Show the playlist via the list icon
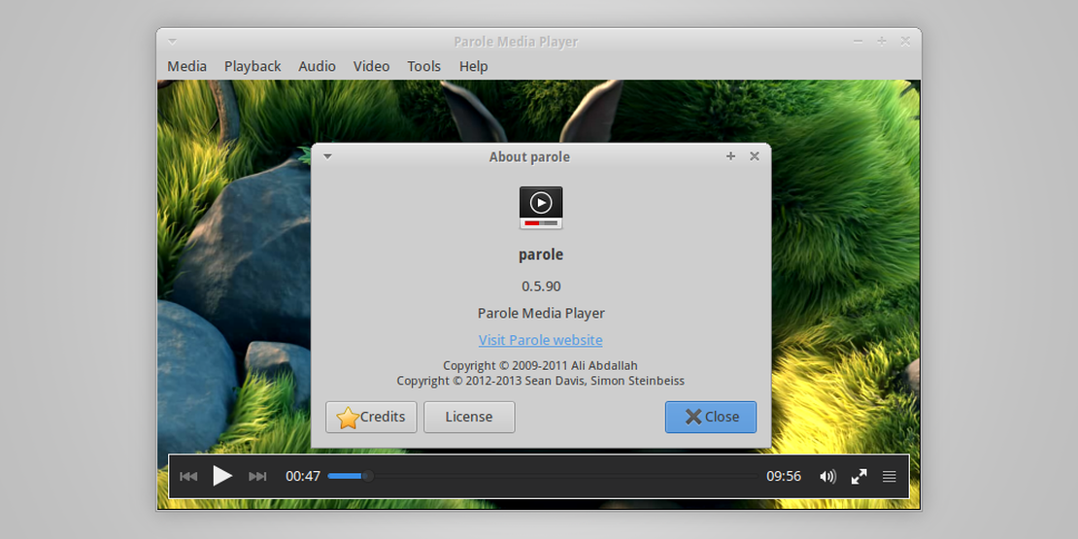This screenshot has height=539, width=1078. click(x=889, y=476)
